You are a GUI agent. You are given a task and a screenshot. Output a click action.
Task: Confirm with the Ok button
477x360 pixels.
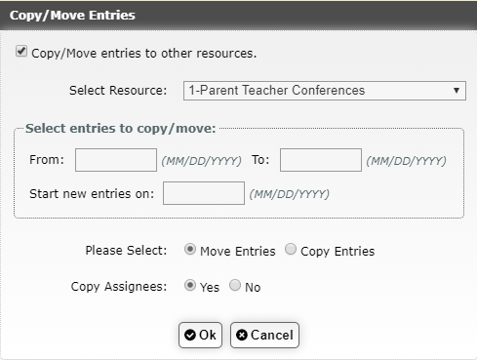tap(200, 335)
